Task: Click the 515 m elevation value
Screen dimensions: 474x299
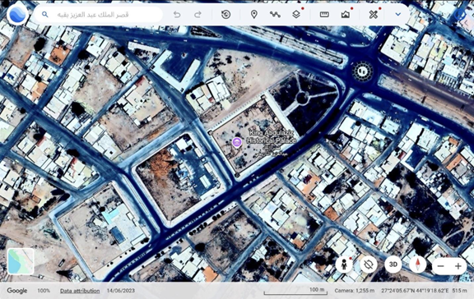Action: pyautogui.click(x=459, y=291)
